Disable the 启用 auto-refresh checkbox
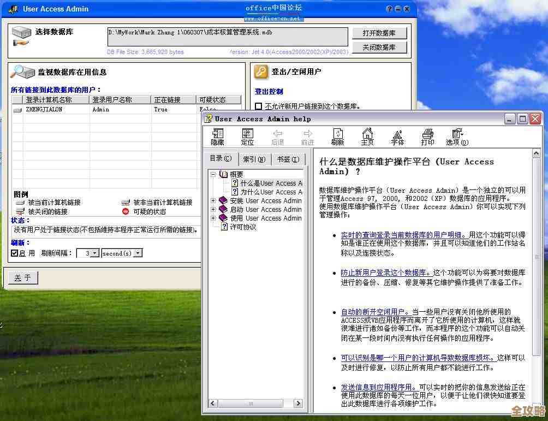 point(15,253)
